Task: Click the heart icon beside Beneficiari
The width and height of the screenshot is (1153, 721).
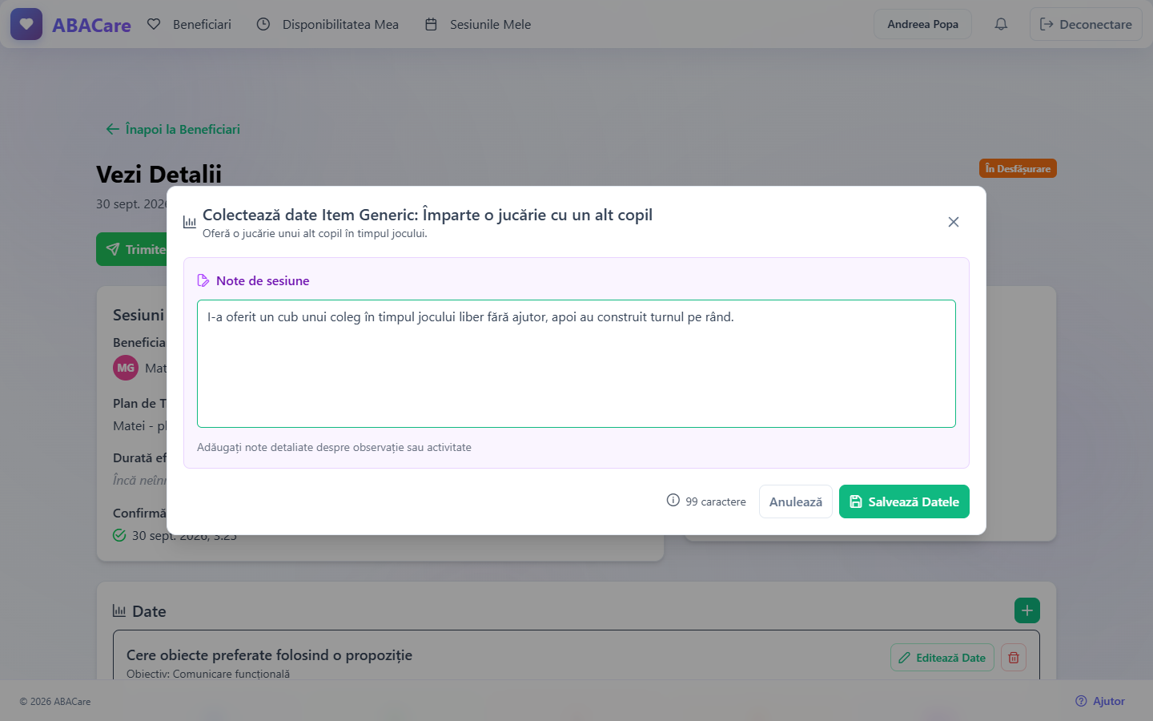Action: tap(154, 24)
